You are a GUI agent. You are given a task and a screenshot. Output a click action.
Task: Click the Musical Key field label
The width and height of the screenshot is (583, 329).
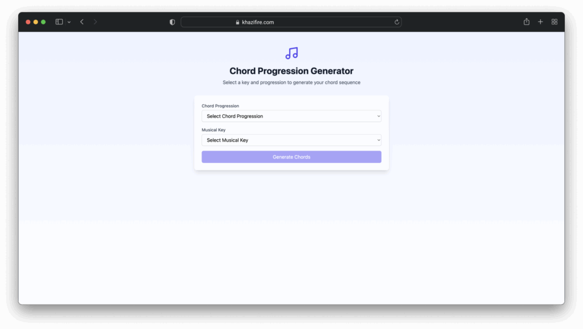[x=214, y=130]
